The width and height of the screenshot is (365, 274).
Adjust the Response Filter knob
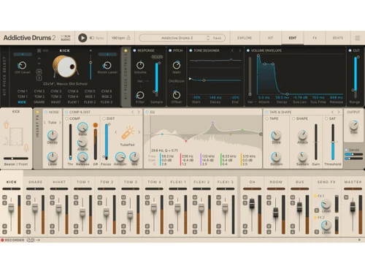[140, 95]
